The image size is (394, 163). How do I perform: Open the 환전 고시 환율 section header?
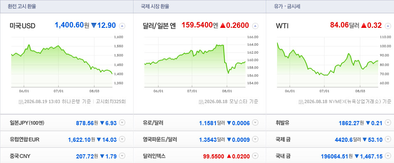coord(22,7)
